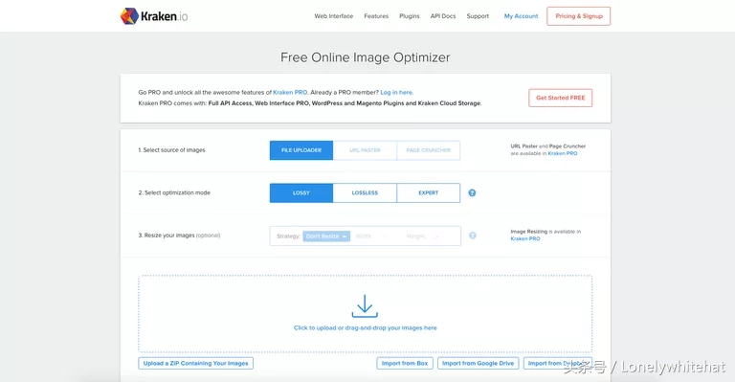735x382 pixels.
Task: Click the download arrow upload icon
Action: (365, 306)
